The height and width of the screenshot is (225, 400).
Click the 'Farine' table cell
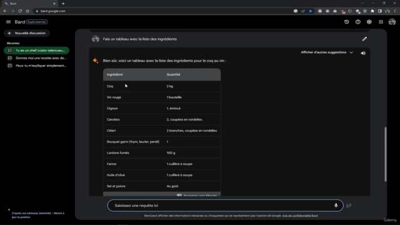(111, 164)
